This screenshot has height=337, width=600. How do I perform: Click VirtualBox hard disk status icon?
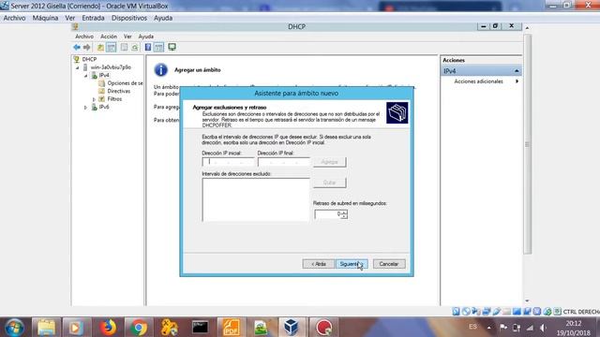(456, 312)
